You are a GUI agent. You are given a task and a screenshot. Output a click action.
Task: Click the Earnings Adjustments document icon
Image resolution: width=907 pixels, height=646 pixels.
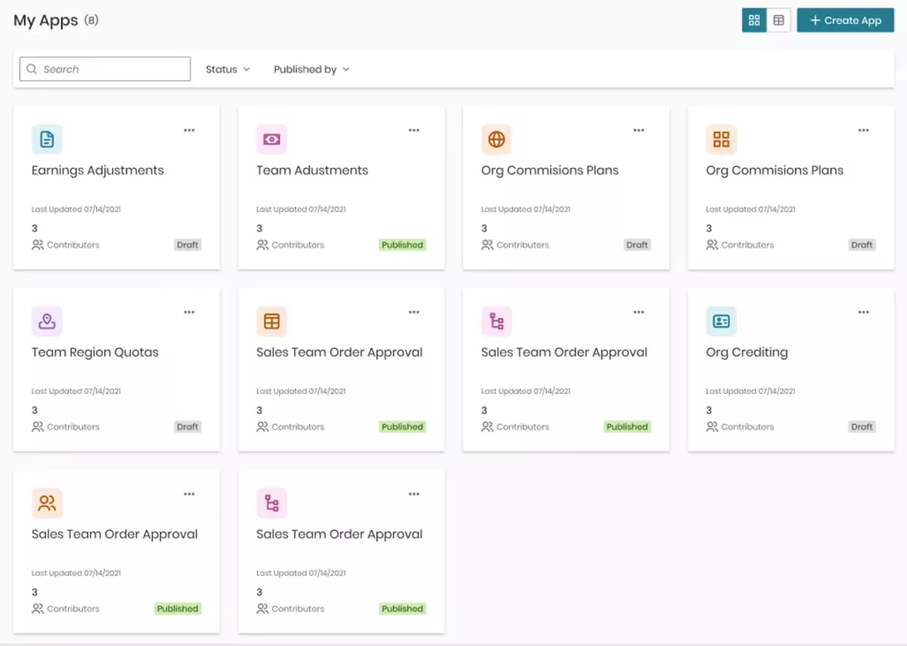pyautogui.click(x=47, y=140)
